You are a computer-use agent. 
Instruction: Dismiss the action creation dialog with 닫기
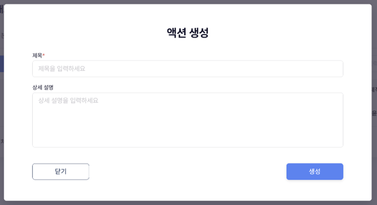pos(60,171)
